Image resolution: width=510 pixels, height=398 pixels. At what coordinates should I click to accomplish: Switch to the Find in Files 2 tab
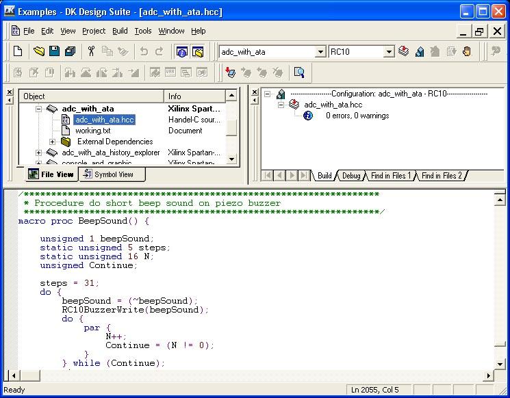click(x=442, y=176)
